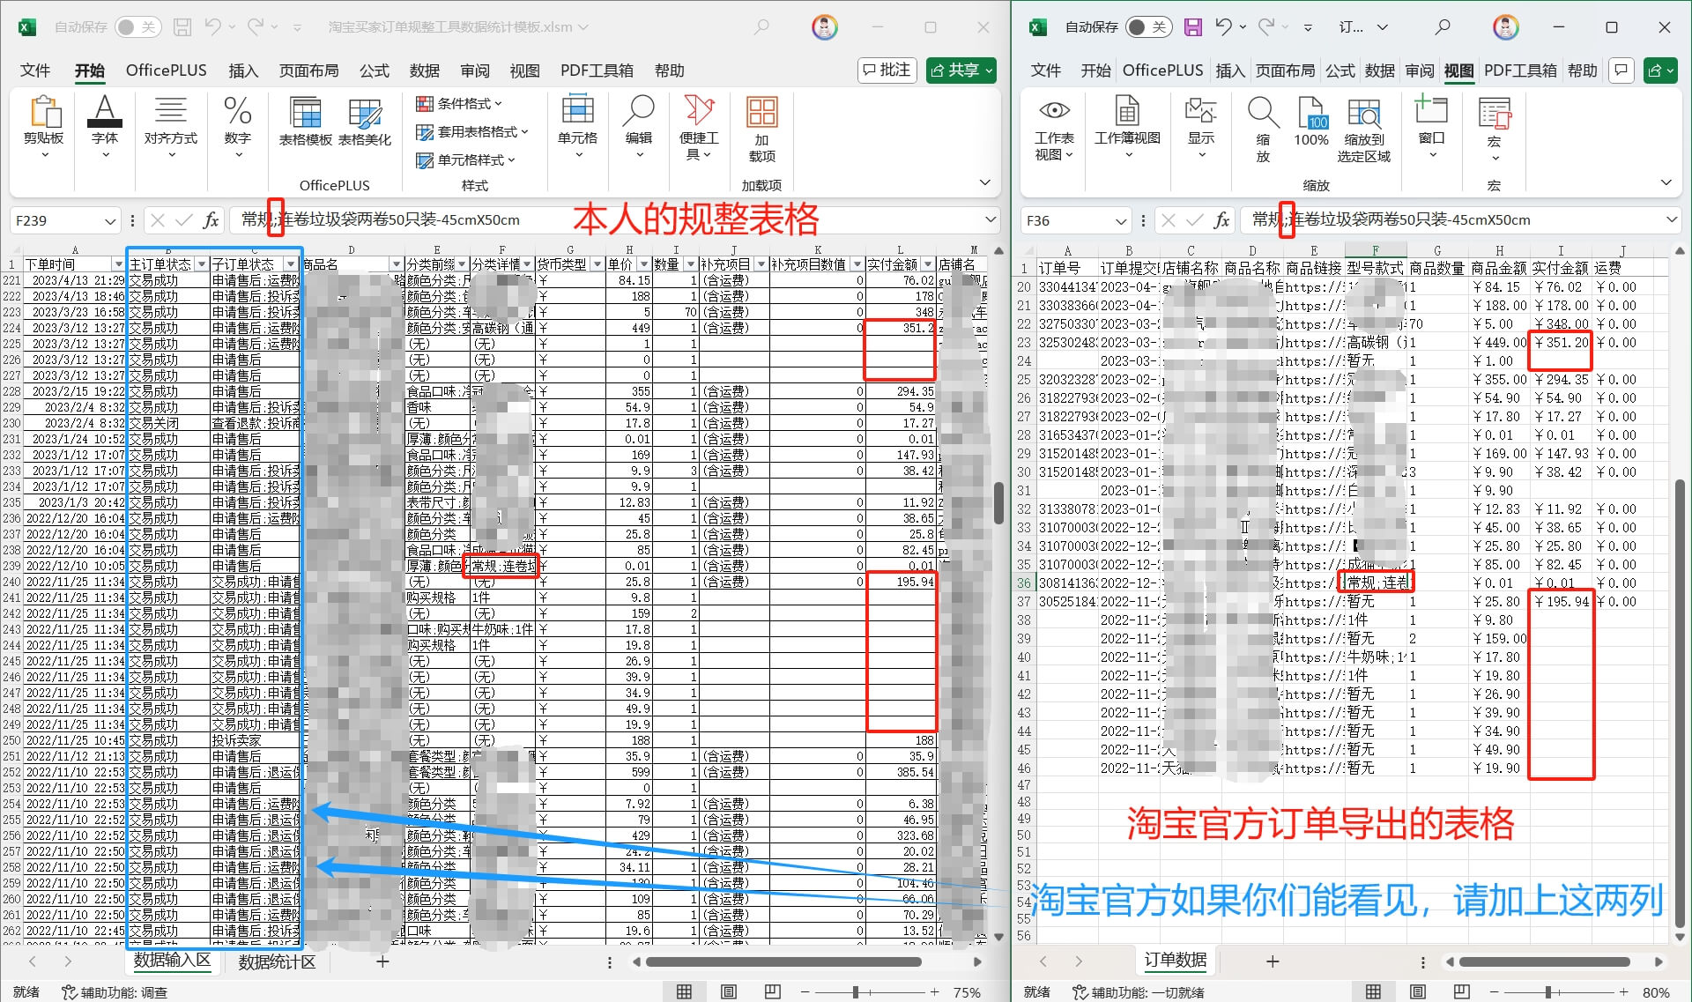
Task: Click the 表格美化 beautify table icon
Action: coord(365,122)
